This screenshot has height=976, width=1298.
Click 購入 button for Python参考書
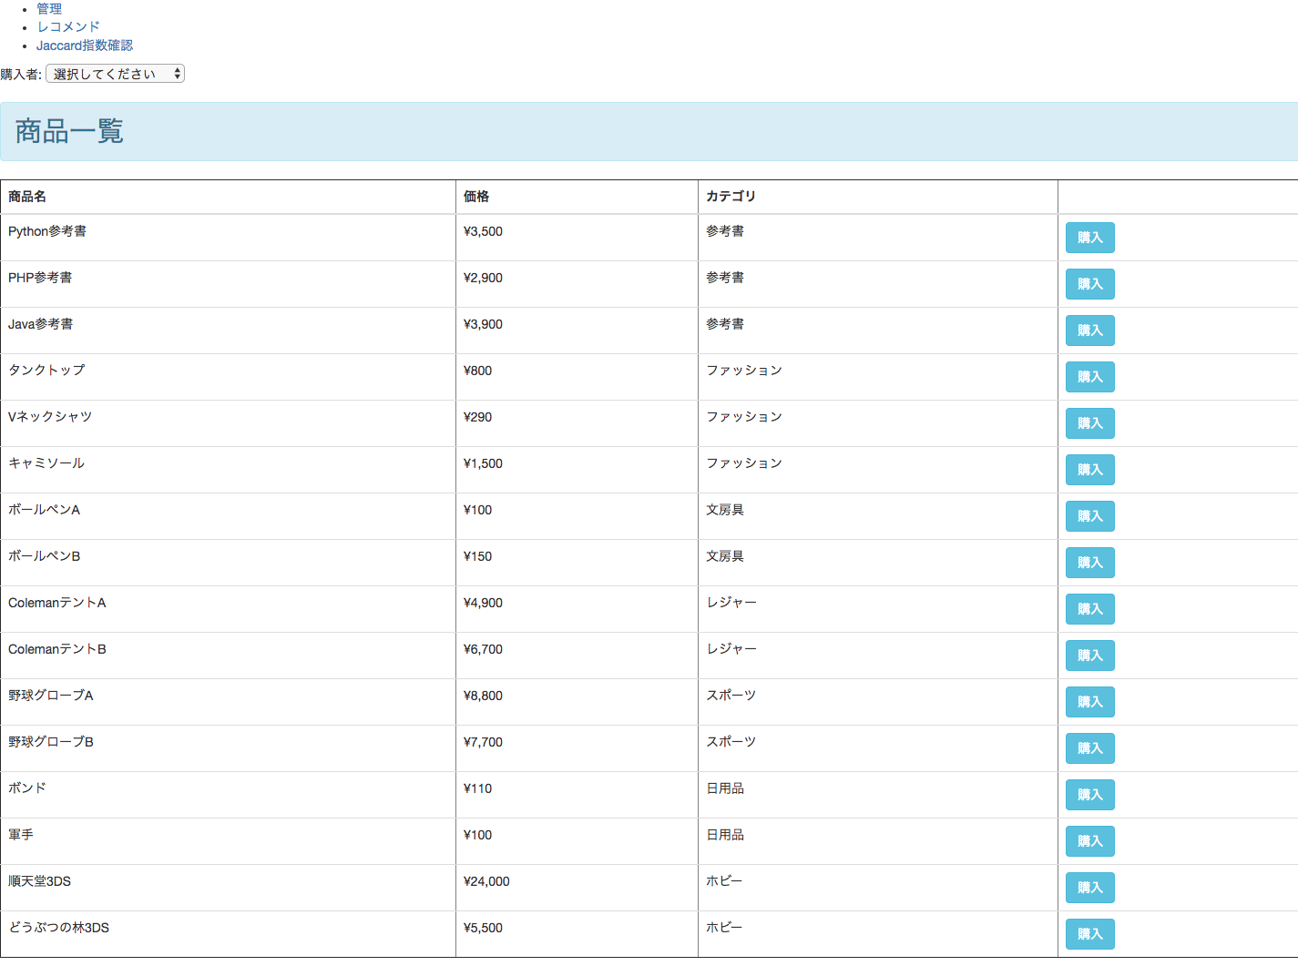coord(1089,238)
